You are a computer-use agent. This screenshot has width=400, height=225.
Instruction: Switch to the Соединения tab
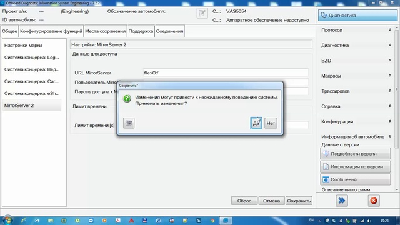tap(169, 31)
